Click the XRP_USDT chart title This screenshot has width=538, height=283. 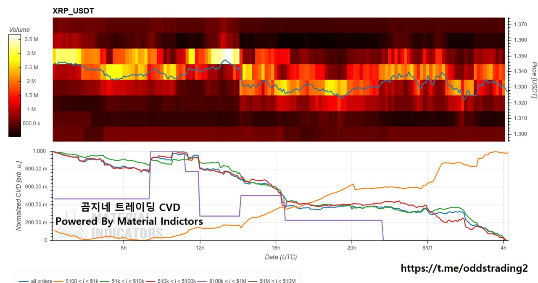(x=74, y=11)
